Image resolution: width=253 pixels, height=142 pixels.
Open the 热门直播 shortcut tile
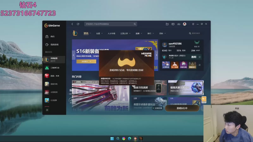(175, 65)
